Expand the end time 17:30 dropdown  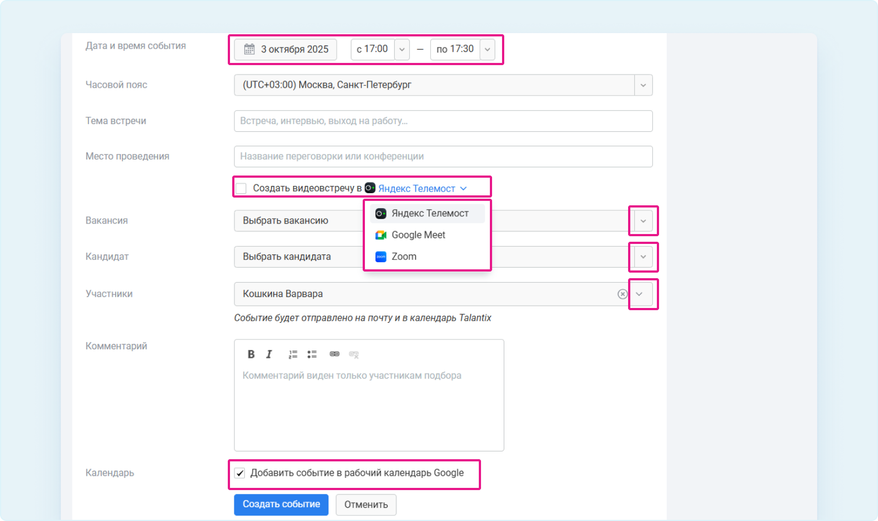(487, 49)
